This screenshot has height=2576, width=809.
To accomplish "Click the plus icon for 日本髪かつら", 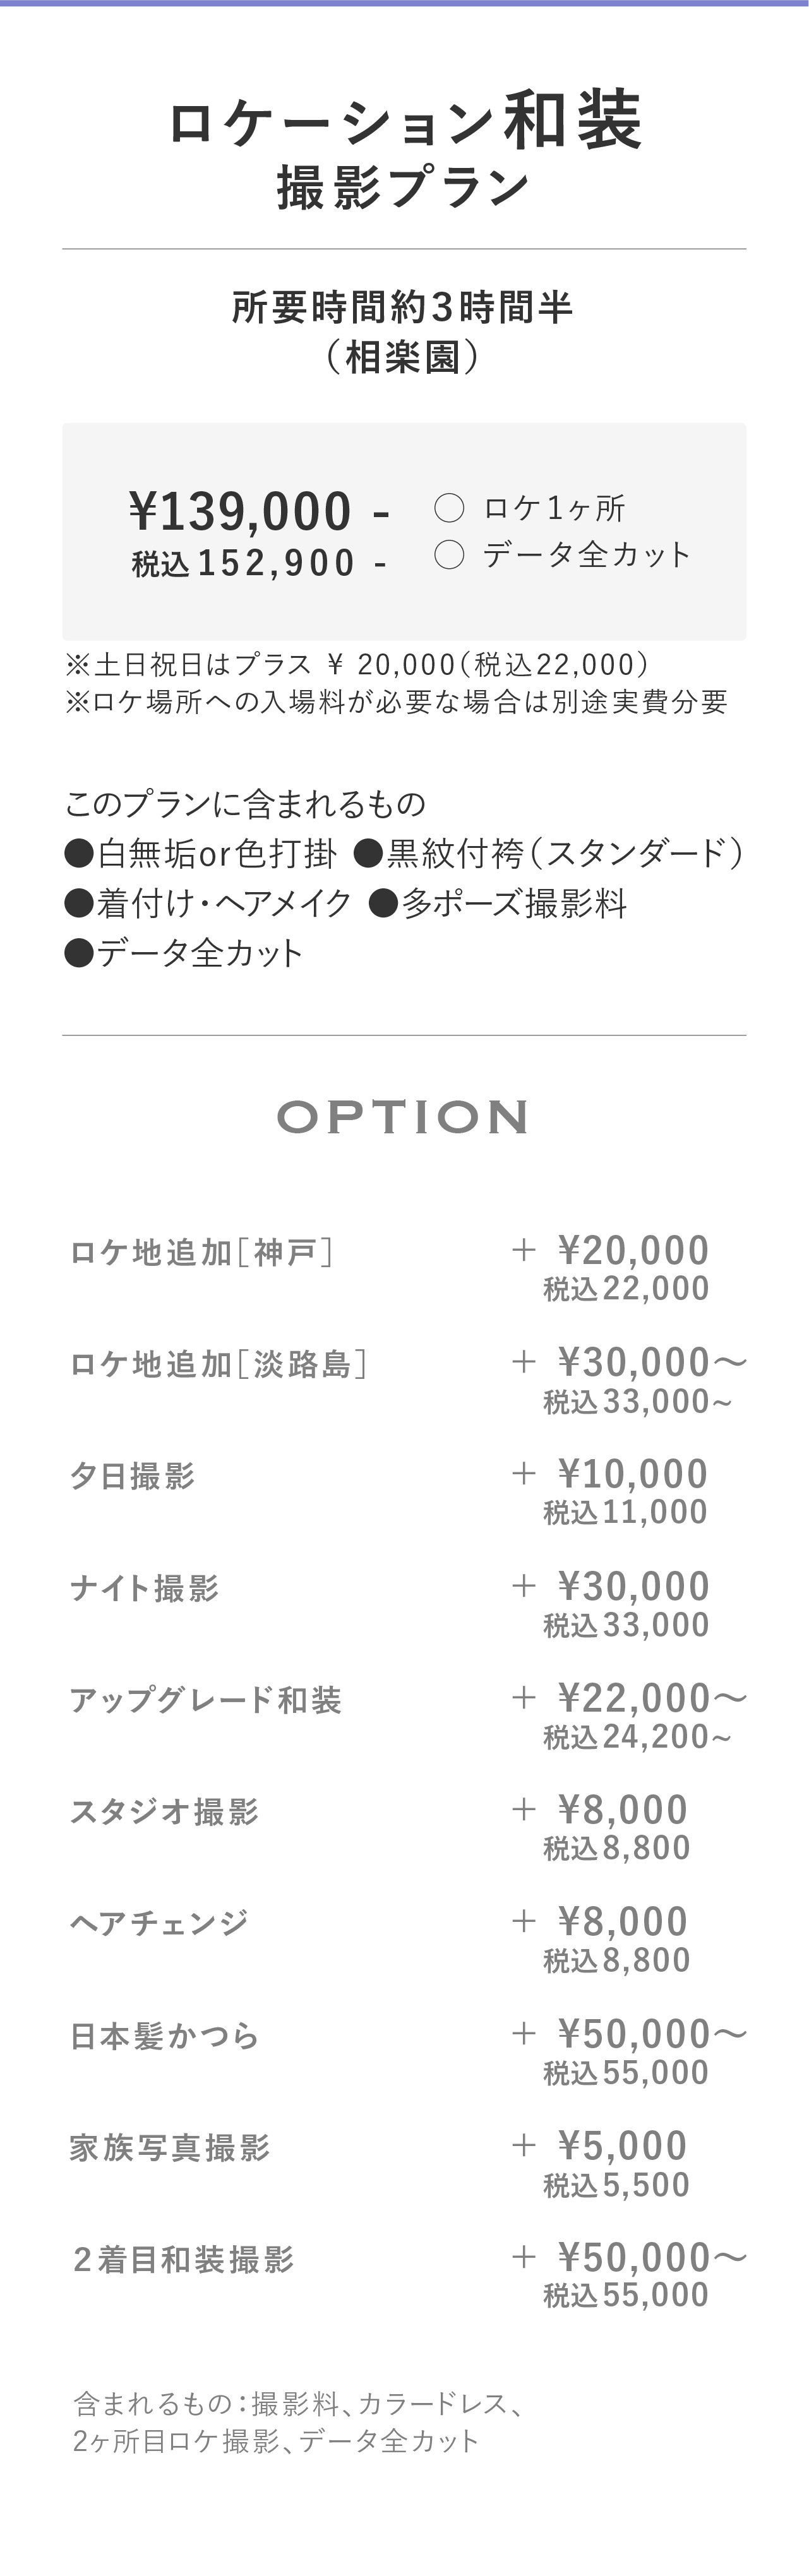I will 523,2032.
